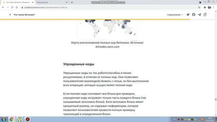The image size is (217, 122).
Task: Open a new browser tab with the plus button
Action: coord(72,2)
